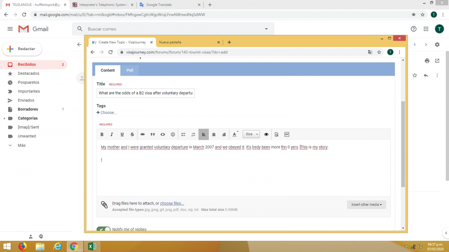The height and width of the screenshot is (252, 449).
Task: Open Gmail support help icon
Action: [x=414, y=29]
